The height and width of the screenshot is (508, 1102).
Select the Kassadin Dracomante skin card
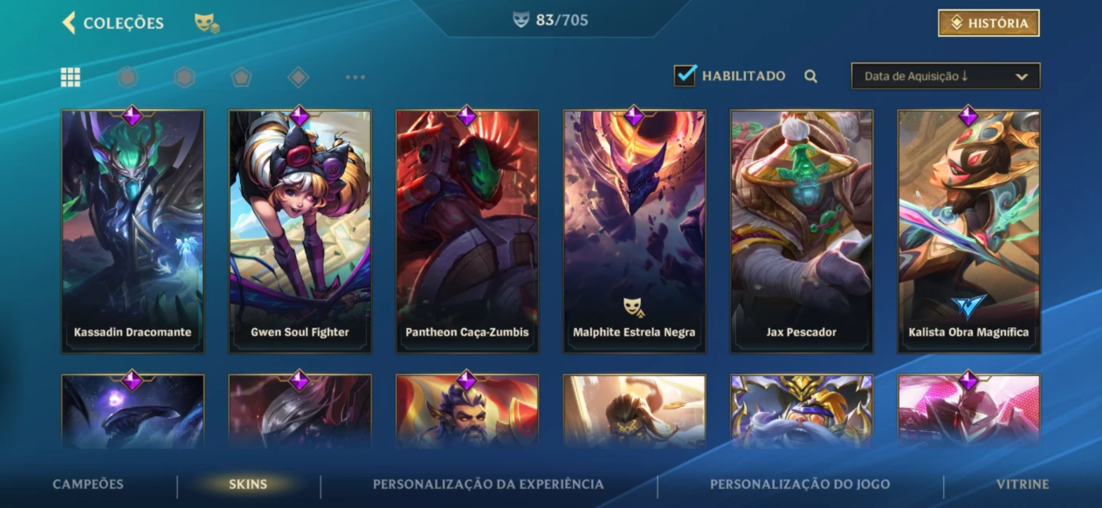[x=133, y=230]
